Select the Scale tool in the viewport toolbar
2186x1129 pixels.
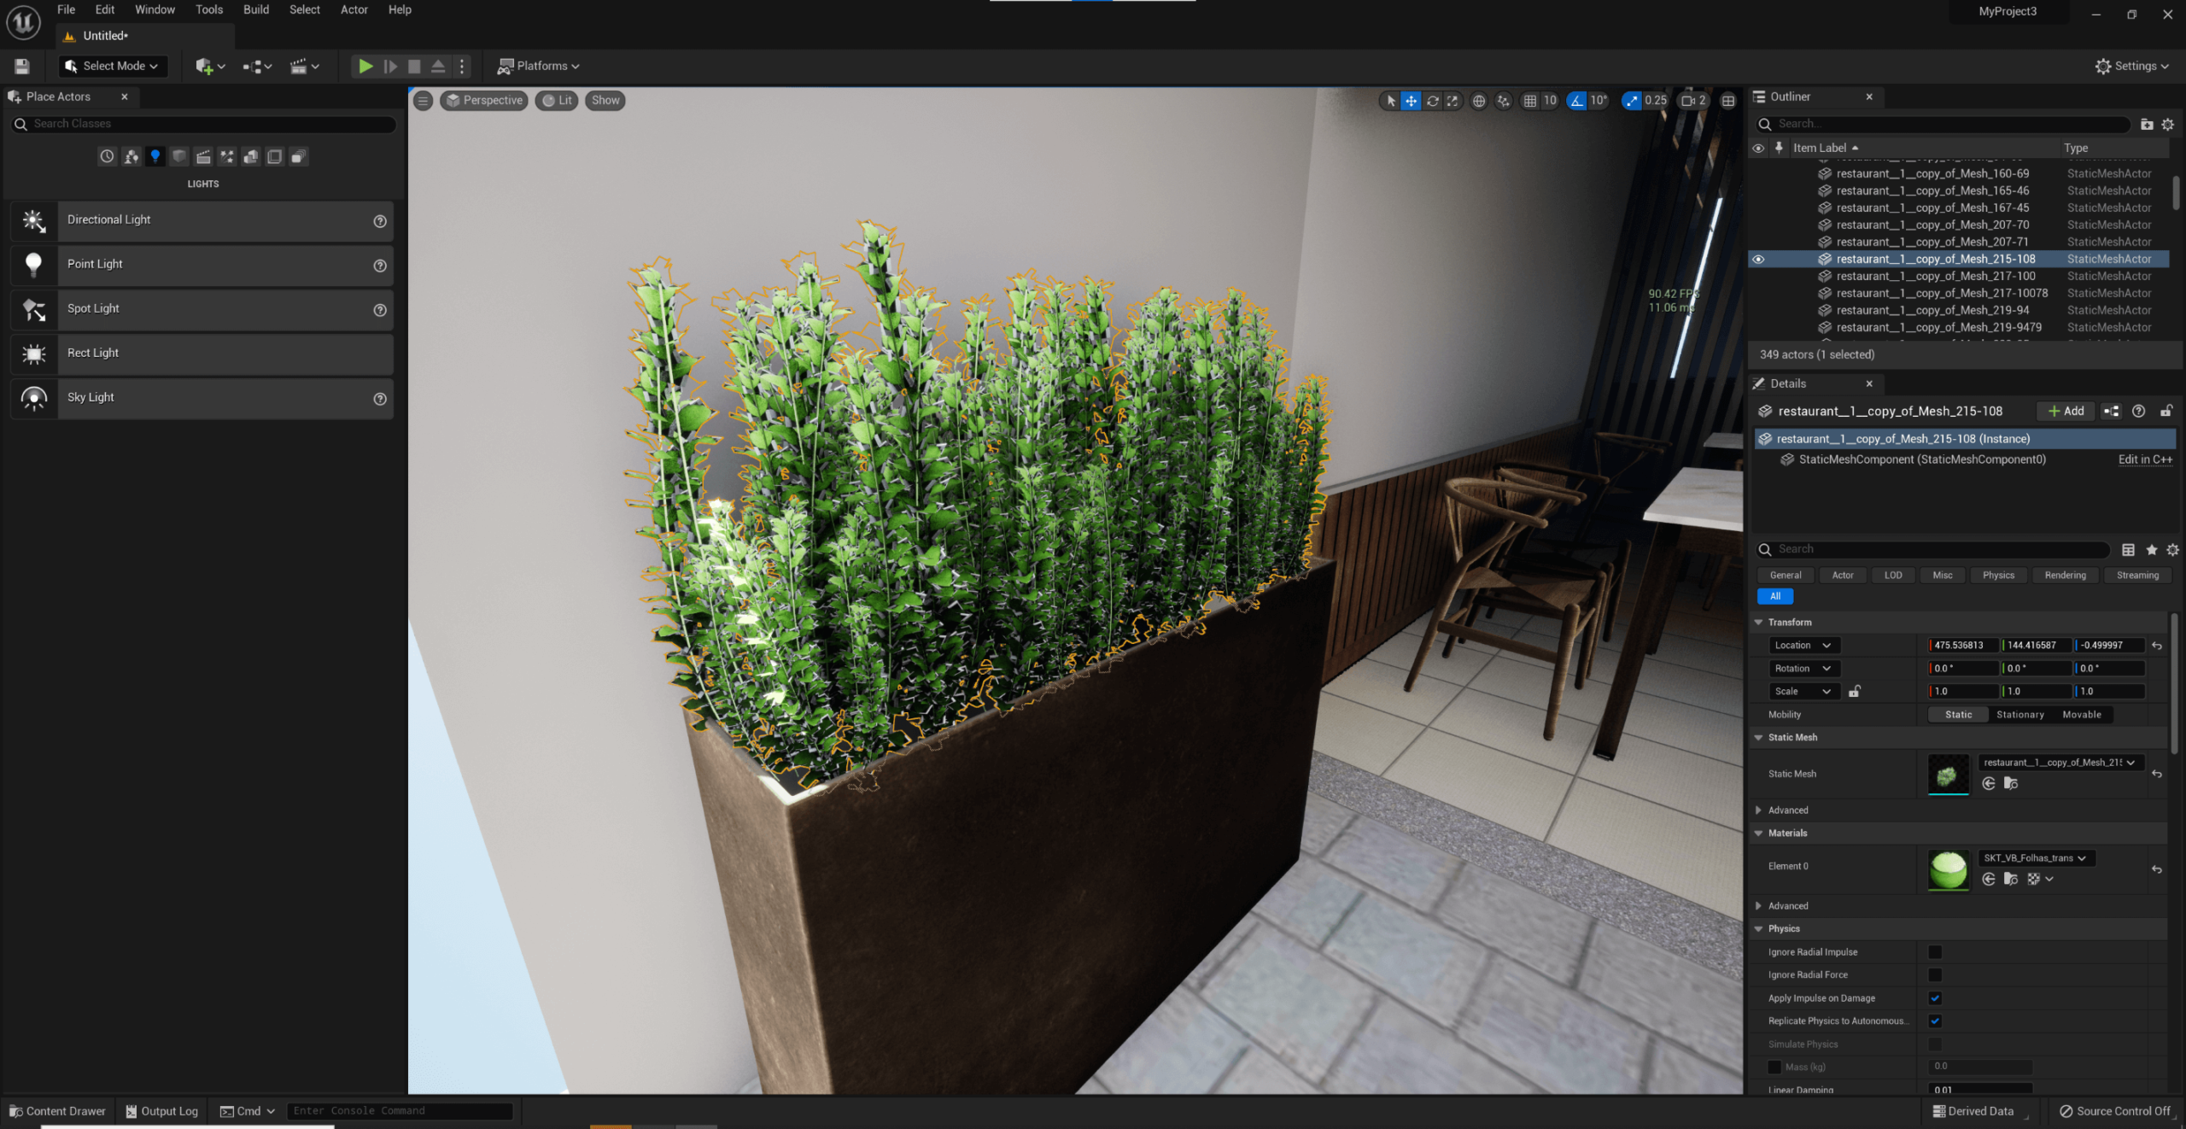point(1453,100)
